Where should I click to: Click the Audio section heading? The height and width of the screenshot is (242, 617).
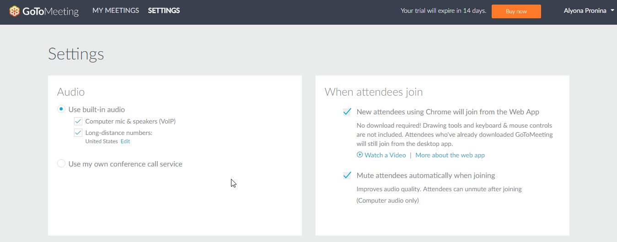71,92
